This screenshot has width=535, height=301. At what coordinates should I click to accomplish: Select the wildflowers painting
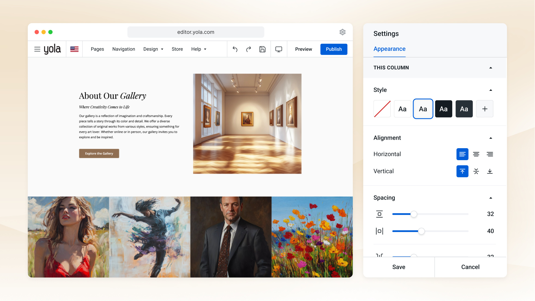[x=312, y=237]
